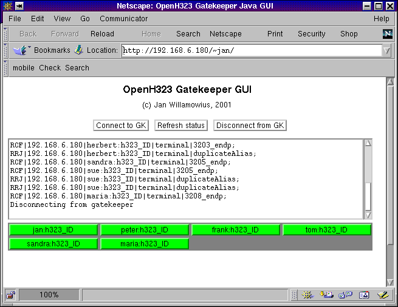398x307 pixels.
Task: Click the Location page proxy icon
Action: point(78,50)
